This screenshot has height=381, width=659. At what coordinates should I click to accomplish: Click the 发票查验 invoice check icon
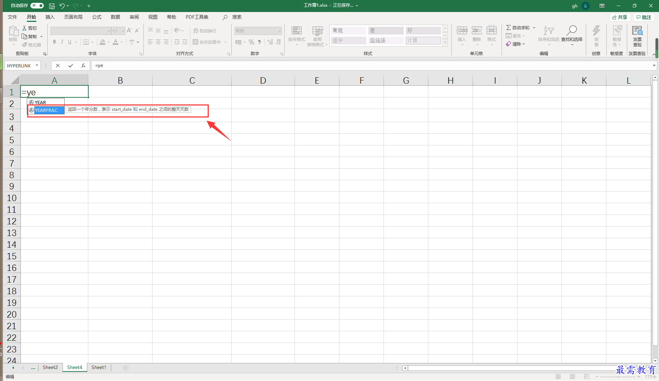coord(637,31)
